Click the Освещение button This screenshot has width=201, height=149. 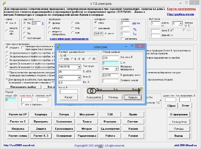64,136
